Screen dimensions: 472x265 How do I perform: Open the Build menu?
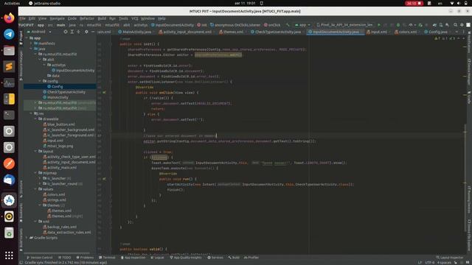(x=102, y=18)
